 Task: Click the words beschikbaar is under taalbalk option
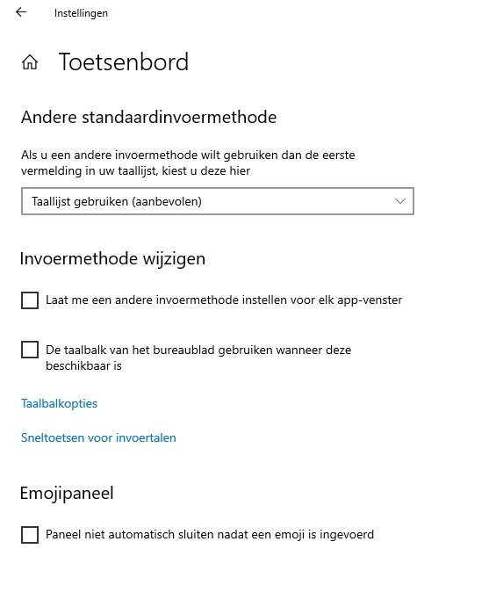coord(83,366)
